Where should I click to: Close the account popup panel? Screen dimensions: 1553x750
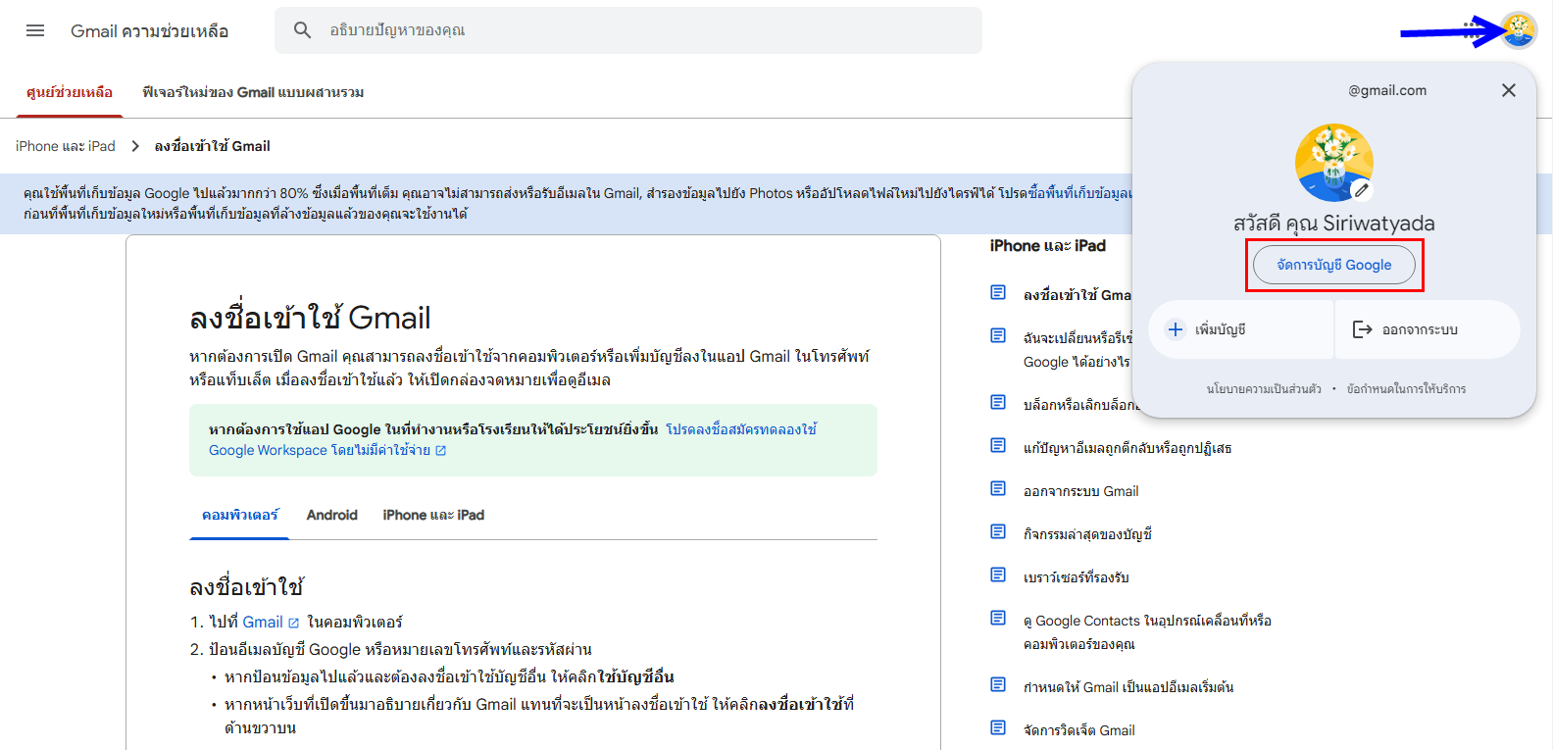click(x=1509, y=90)
